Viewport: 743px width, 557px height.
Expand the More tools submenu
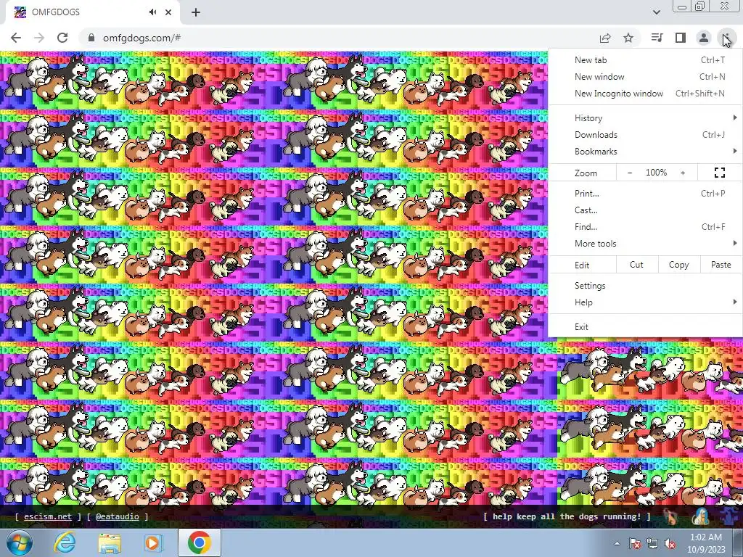[645, 244]
